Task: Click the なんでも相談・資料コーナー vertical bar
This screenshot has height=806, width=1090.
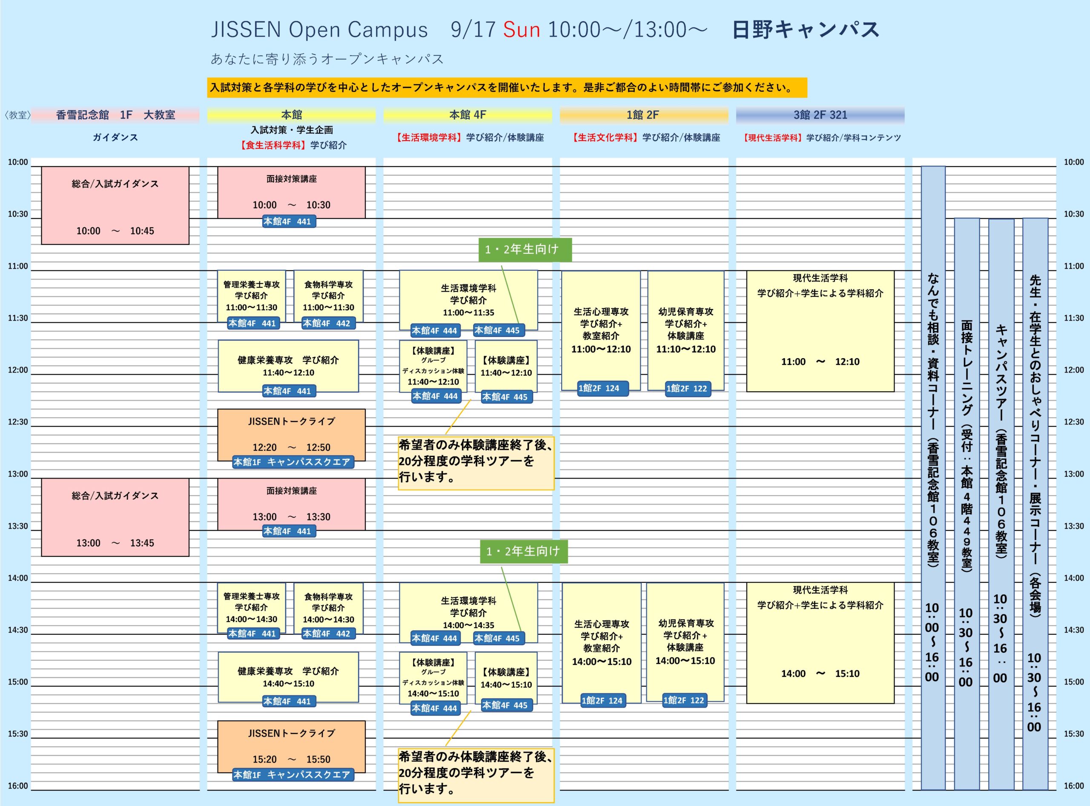Action: 933,478
